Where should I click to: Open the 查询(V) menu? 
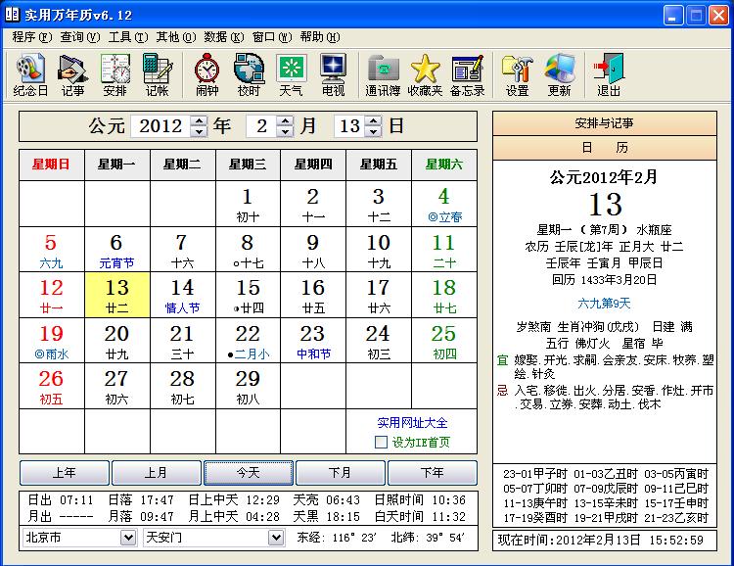80,36
